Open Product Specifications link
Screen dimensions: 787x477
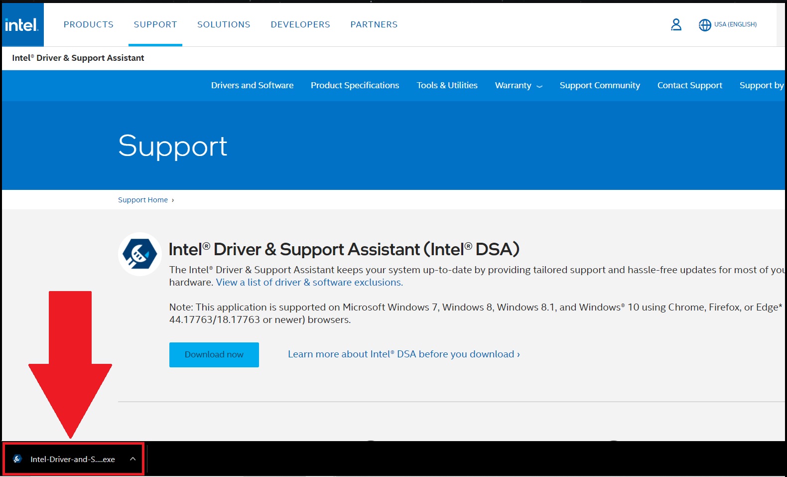[355, 86]
